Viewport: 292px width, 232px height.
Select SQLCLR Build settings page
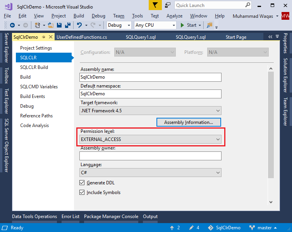[34, 67]
